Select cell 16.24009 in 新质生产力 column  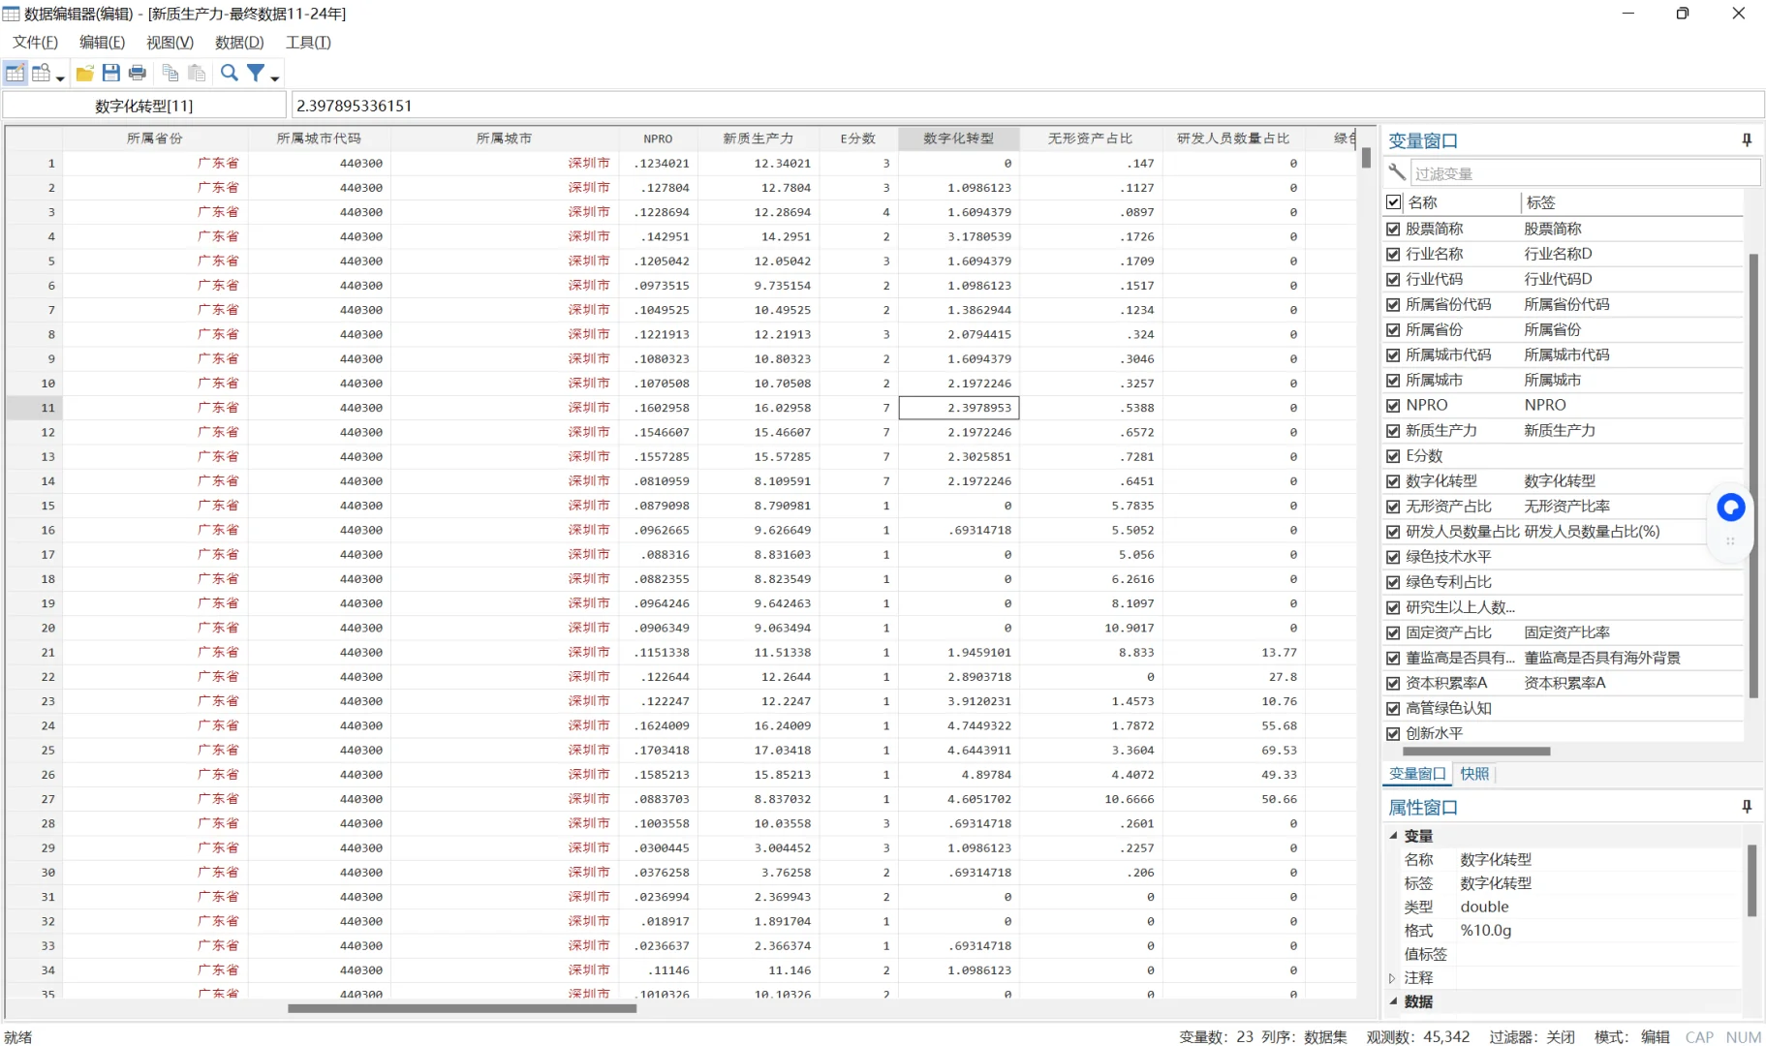pos(759,725)
